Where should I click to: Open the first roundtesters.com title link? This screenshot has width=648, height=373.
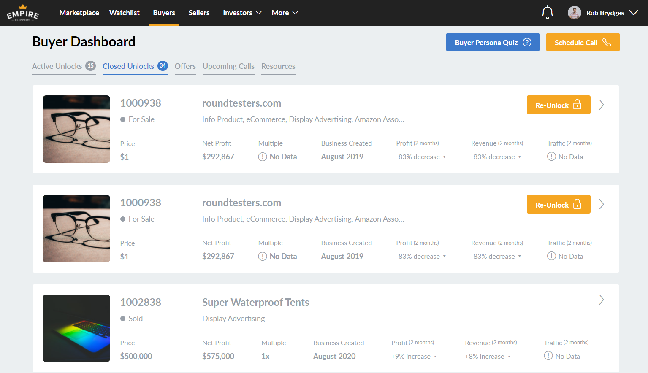pos(241,103)
